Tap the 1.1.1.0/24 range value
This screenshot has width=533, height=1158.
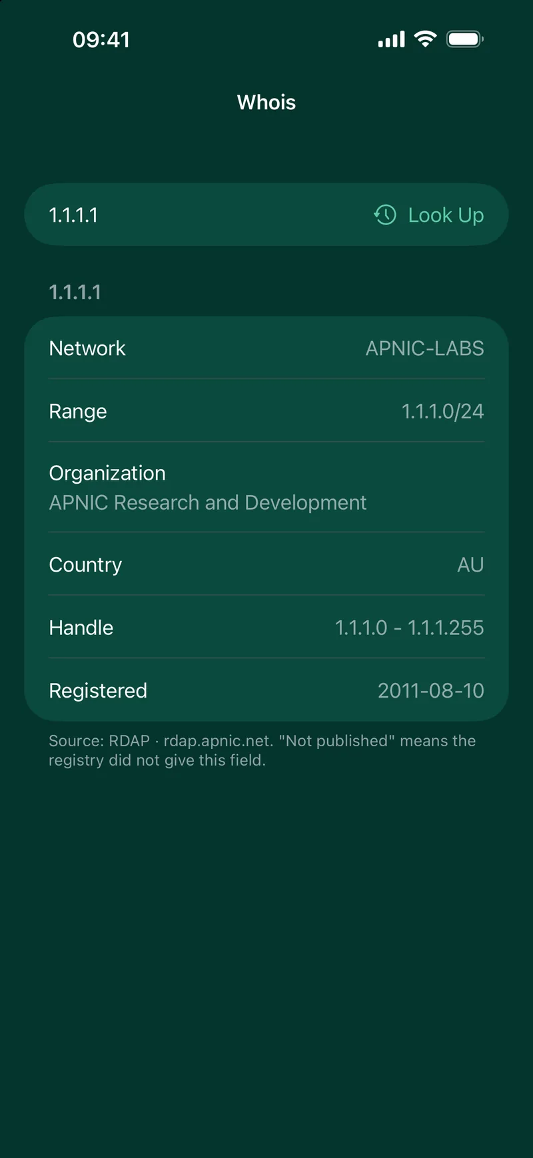coord(443,411)
